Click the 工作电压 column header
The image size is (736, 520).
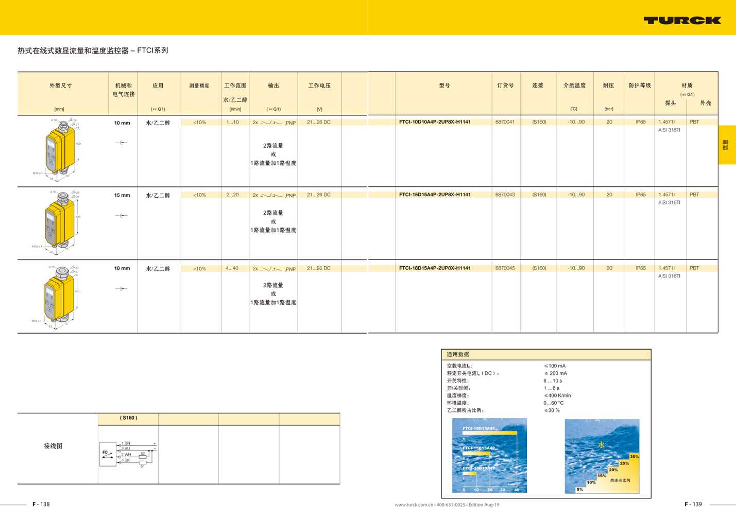coord(319,85)
